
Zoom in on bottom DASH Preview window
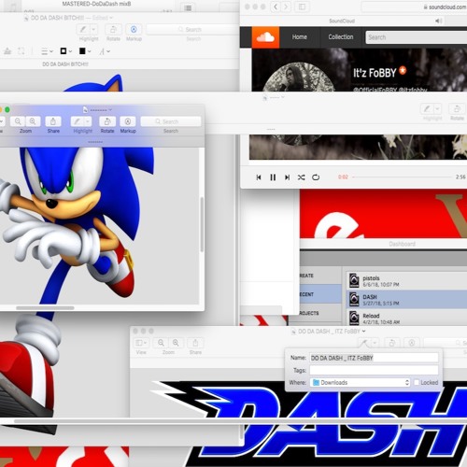click(x=176, y=343)
